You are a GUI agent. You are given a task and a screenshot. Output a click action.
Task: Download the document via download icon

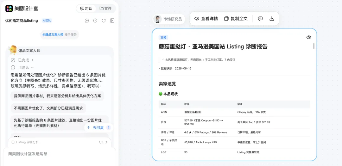coord(272,19)
